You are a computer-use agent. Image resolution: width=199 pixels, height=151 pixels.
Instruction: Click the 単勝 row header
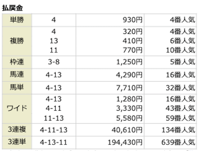(x=17, y=20)
